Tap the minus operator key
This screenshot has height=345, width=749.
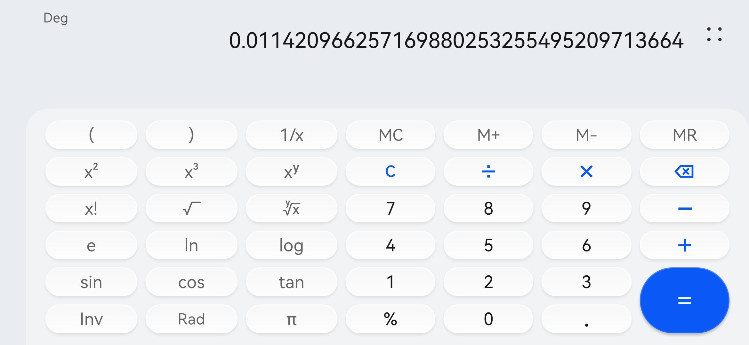[x=684, y=209]
